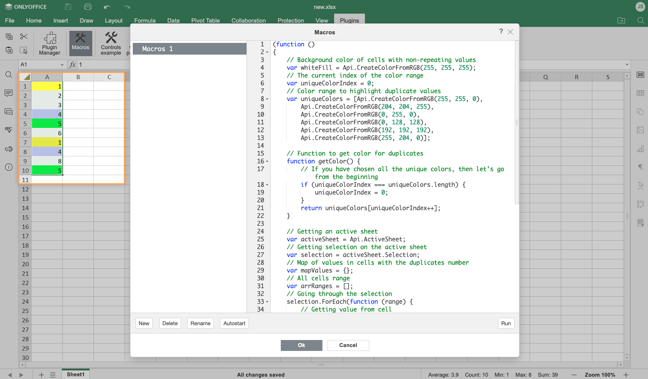Click the Print icon
Image resolution: width=648 pixels, height=379 pixels.
(x=88, y=7)
